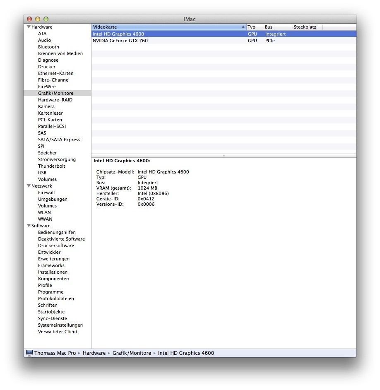Click the 0x0412 Geräte-ID value

[146, 199]
